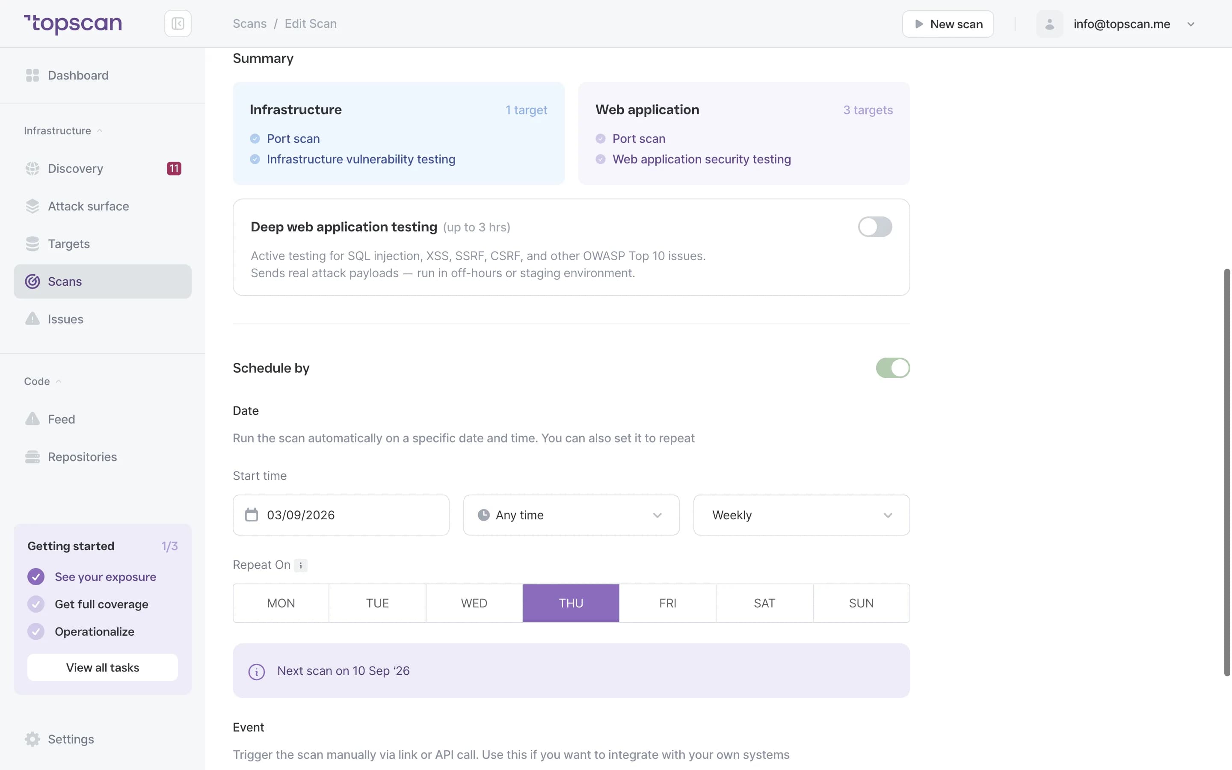Open Issues page

click(102, 319)
